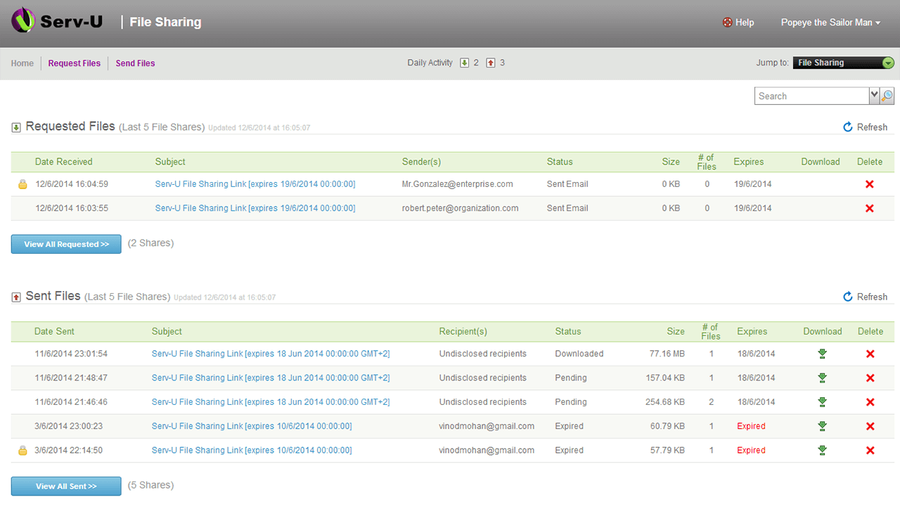Click the (2 Shares) count text
900x509 pixels.
point(150,243)
